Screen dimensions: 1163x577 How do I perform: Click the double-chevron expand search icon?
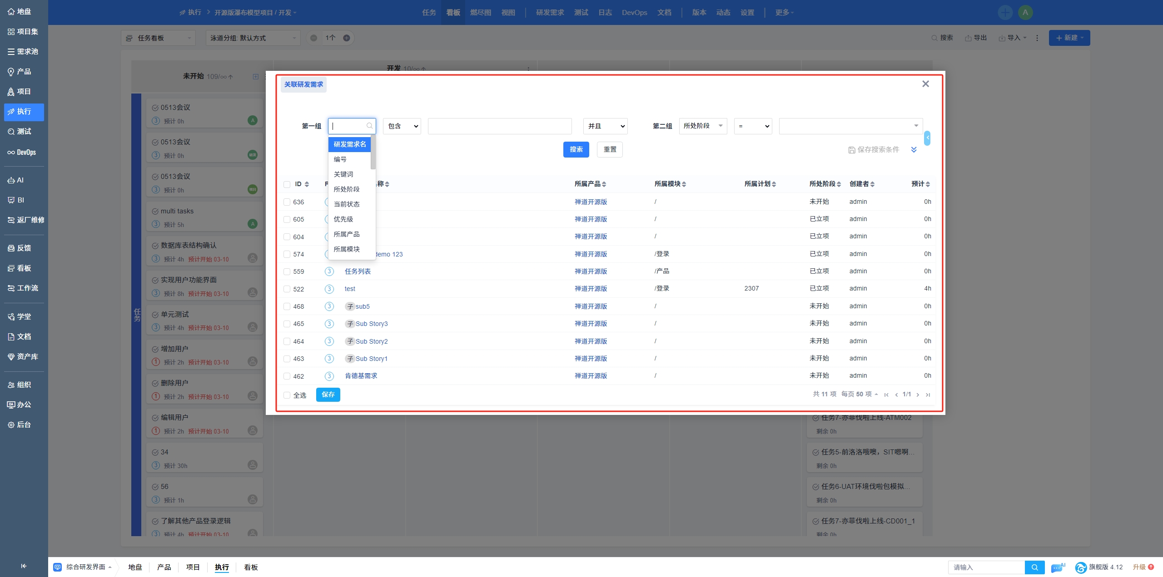point(914,150)
